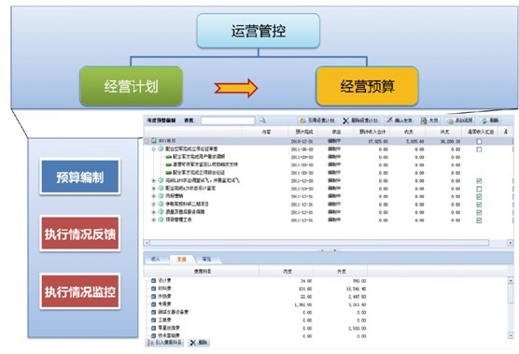Click the green icon of 配合军方完成立项综合论证 row

click(x=168, y=173)
